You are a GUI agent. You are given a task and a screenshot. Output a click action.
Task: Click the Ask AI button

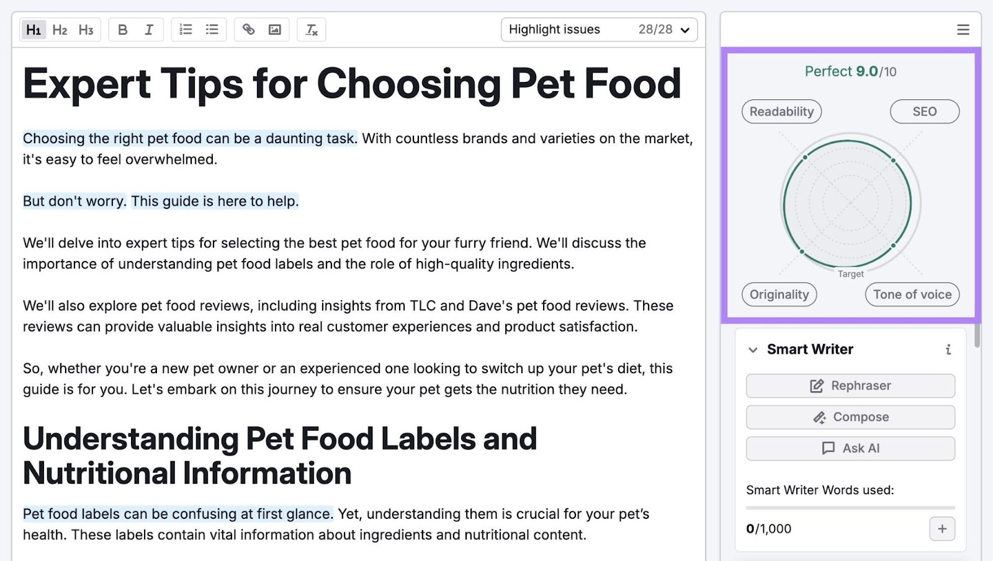[x=850, y=448]
